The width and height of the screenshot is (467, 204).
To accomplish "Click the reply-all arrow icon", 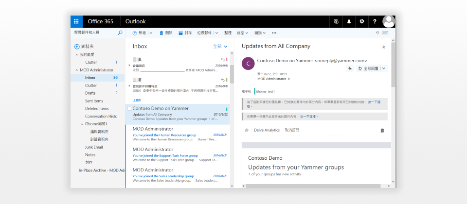I will [360, 68].
